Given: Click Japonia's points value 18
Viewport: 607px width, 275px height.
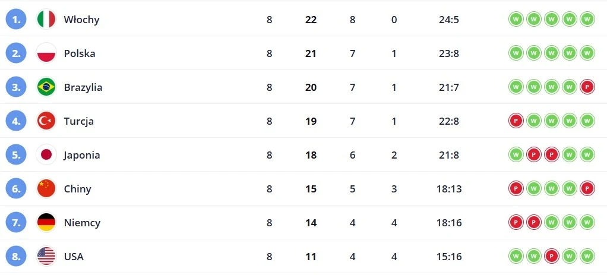Looking at the screenshot, I should pos(311,155).
